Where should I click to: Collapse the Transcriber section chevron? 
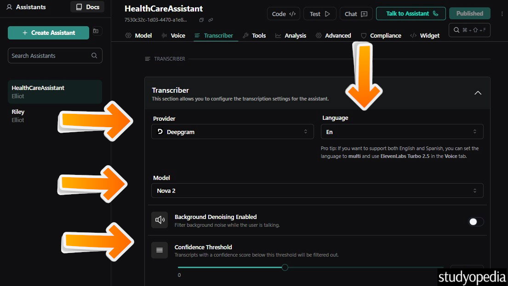click(478, 93)
